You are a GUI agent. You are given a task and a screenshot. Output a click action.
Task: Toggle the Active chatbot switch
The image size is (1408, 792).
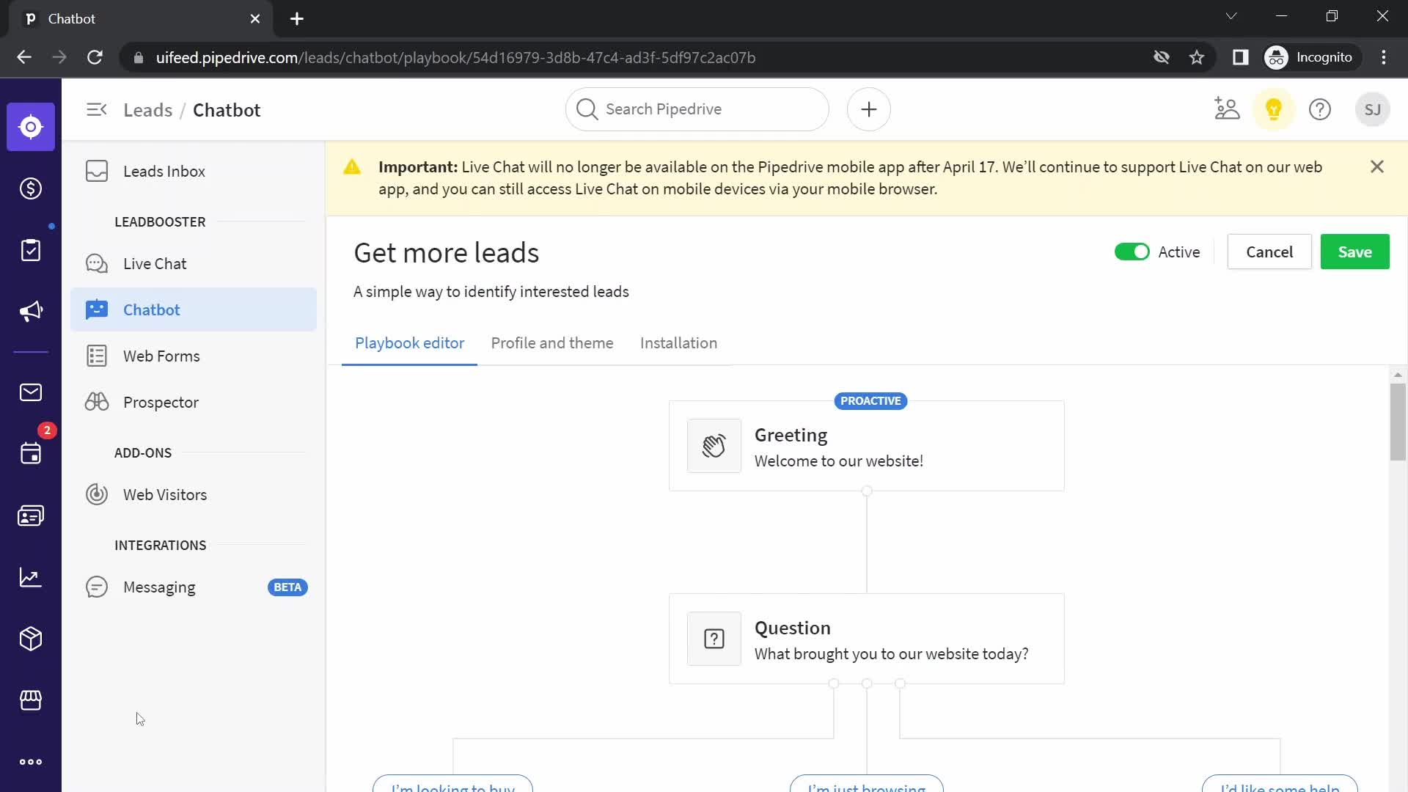pyautogui.click(x=1132, y=252)
